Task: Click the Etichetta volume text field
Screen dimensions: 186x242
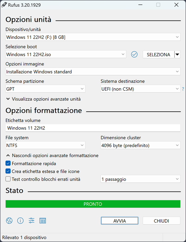Action: coord(93,128)
